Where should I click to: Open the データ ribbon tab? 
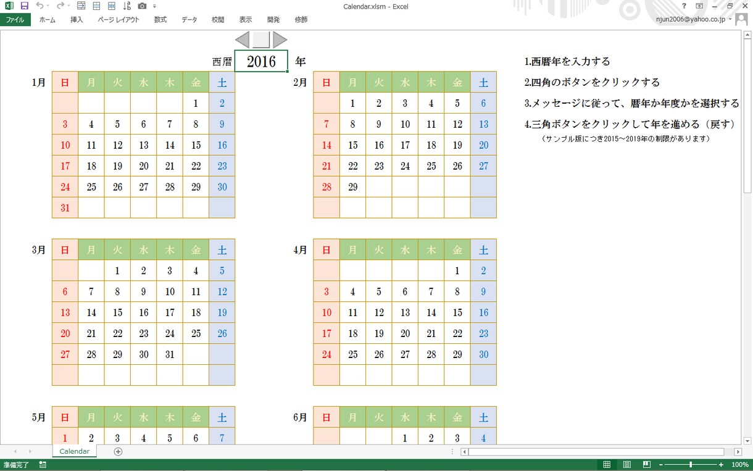click(x=189, y=20)
